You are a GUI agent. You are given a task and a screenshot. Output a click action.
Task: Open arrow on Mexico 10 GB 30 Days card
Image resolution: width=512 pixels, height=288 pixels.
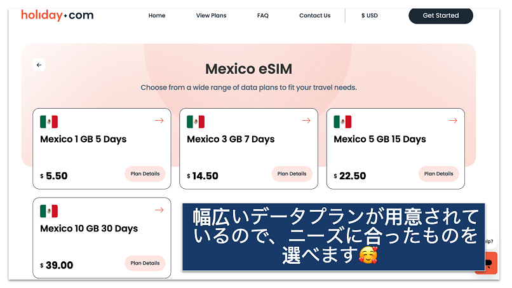(x=159, y=210)
